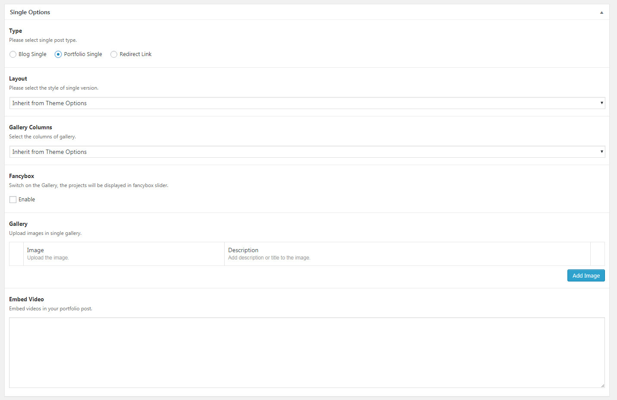Click the Gallery Columns dropdown arrow
The image size is (617, 400).
click(601, 152)
